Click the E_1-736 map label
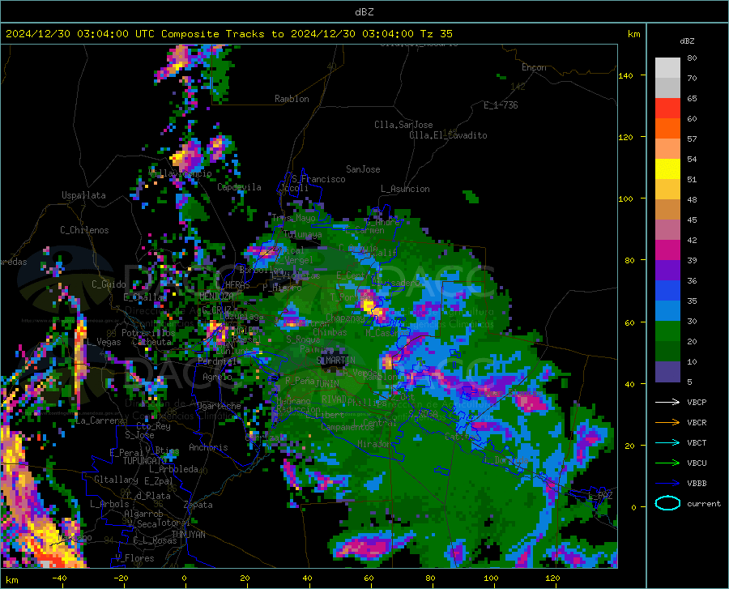 [501, 105]
